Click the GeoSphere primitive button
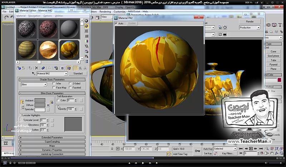This screenshot has height=167, width=286. pos(273,56)
